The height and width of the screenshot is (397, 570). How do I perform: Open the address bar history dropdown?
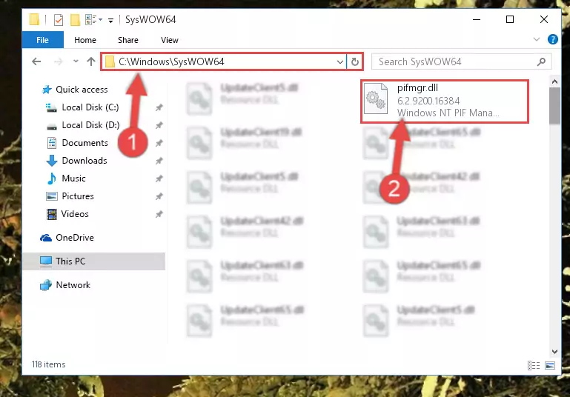tap(340, 61)
